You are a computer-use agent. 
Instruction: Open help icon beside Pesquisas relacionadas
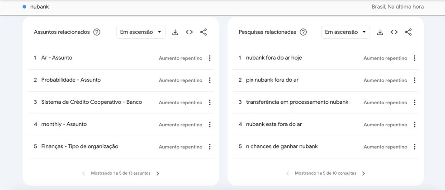[303, 32]
